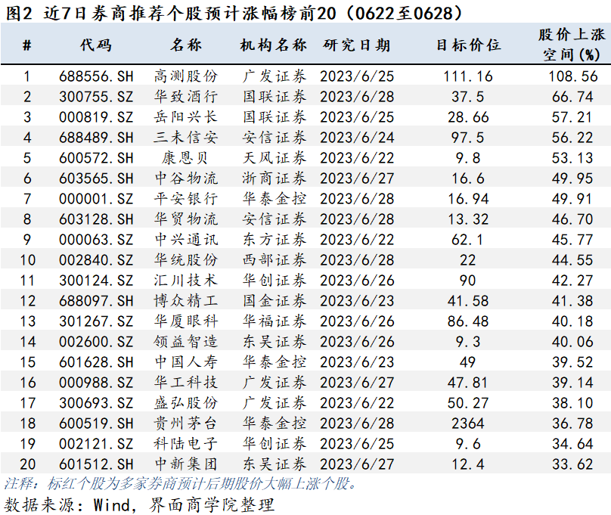This screenshot has width=611, height=515.
Task: Select the name cell 岳阳兴长
Action: [186, 117]
